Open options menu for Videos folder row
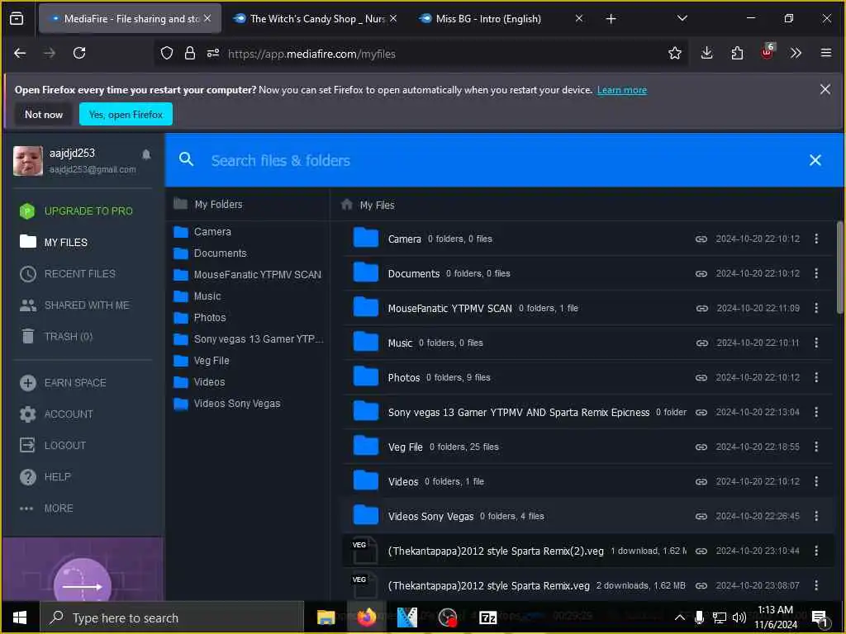The image size is (846, 634). click(816, 481)
